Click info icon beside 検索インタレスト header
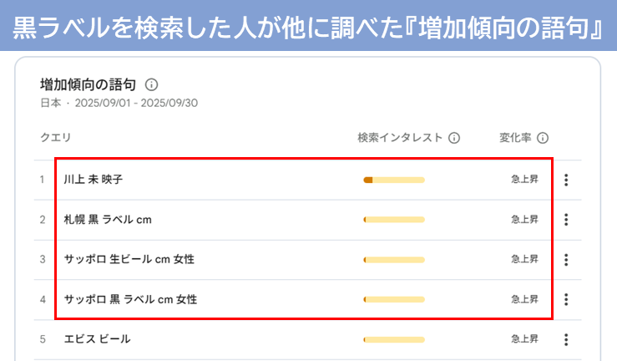Viewport: 617px width, 361px height. tap(454, 138)
